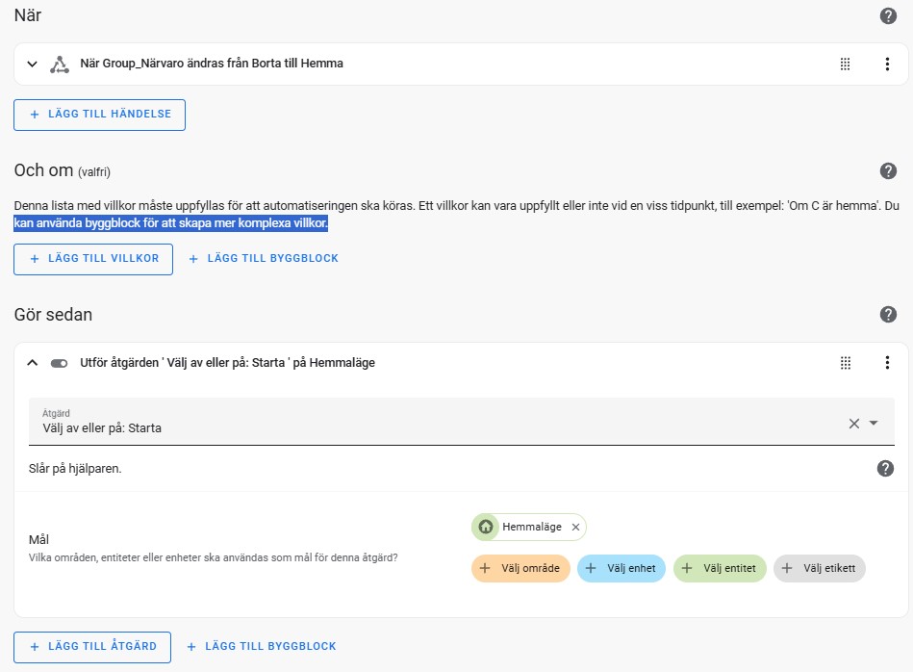Remove the Hemmaläge target chip

[575, 527]
